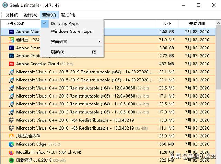Image resolution: width=221 pixels, height=164 pixels.
Task: Click the 火绒安全软件 shield icon
Action: [x=11, y=136]
